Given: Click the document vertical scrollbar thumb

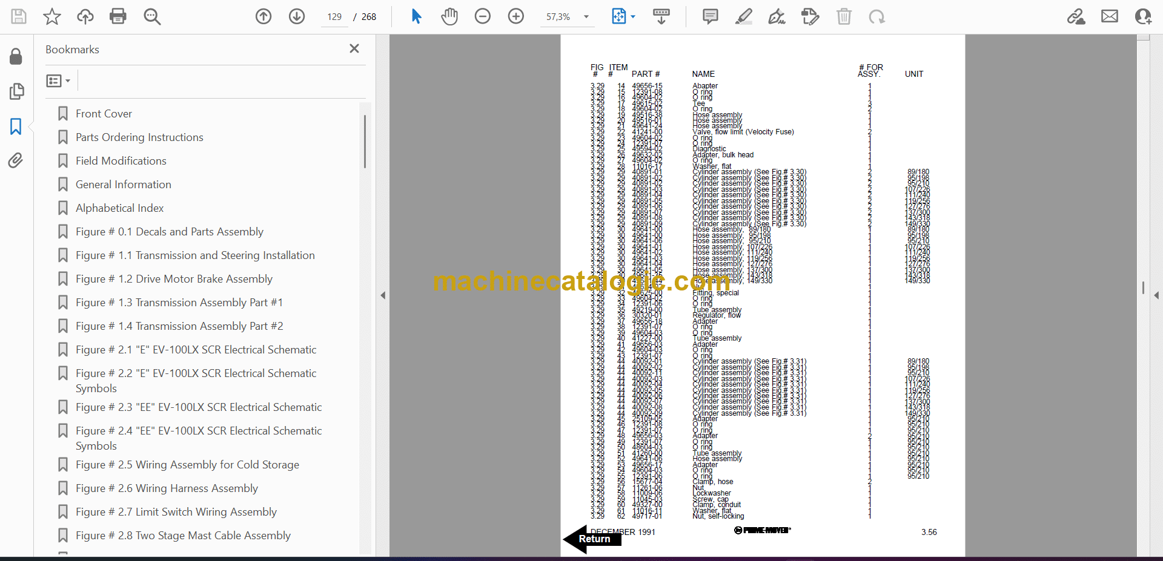Looking at the screenshot, I should pyautogui.click(x=1143, y=287).
